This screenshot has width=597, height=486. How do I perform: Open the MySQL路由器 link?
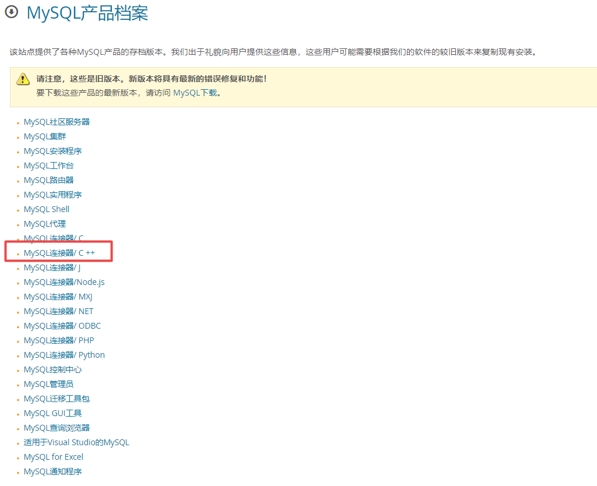(x=49, y=180)
